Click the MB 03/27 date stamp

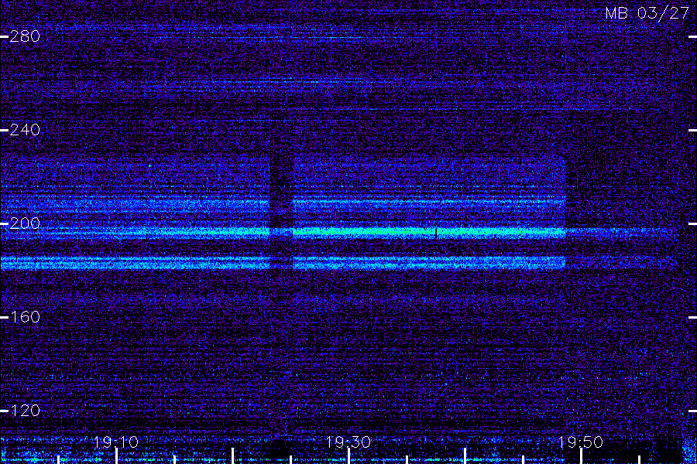[647, 13]
